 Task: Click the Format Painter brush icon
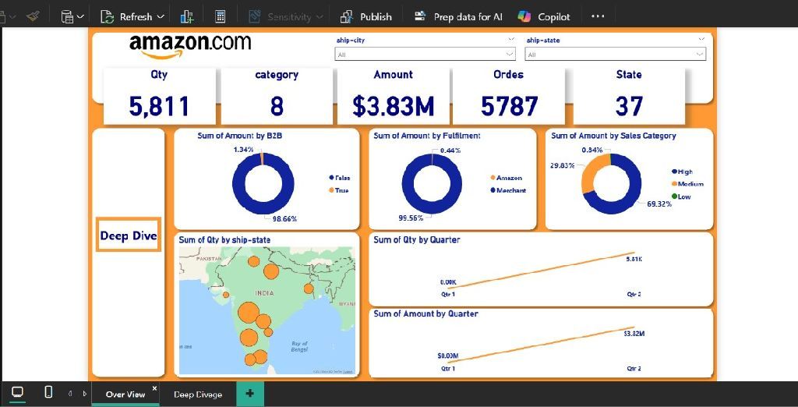[32, 16]
